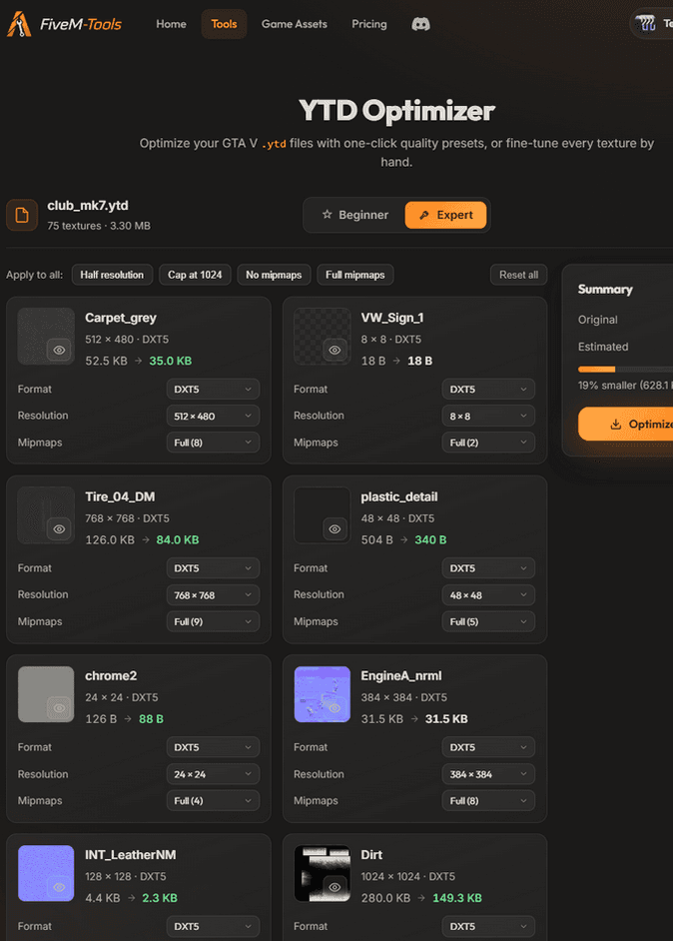
Task: Switch to Beginner mode
Action: pos(355,215)
